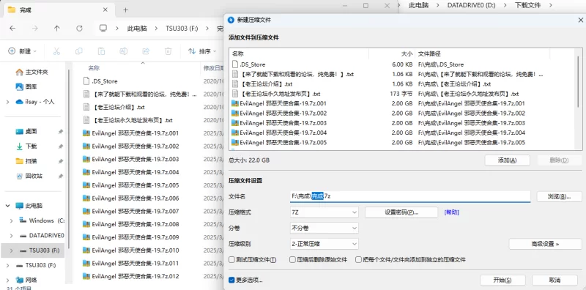Click the 添加(A) button

tap(507, 160)
